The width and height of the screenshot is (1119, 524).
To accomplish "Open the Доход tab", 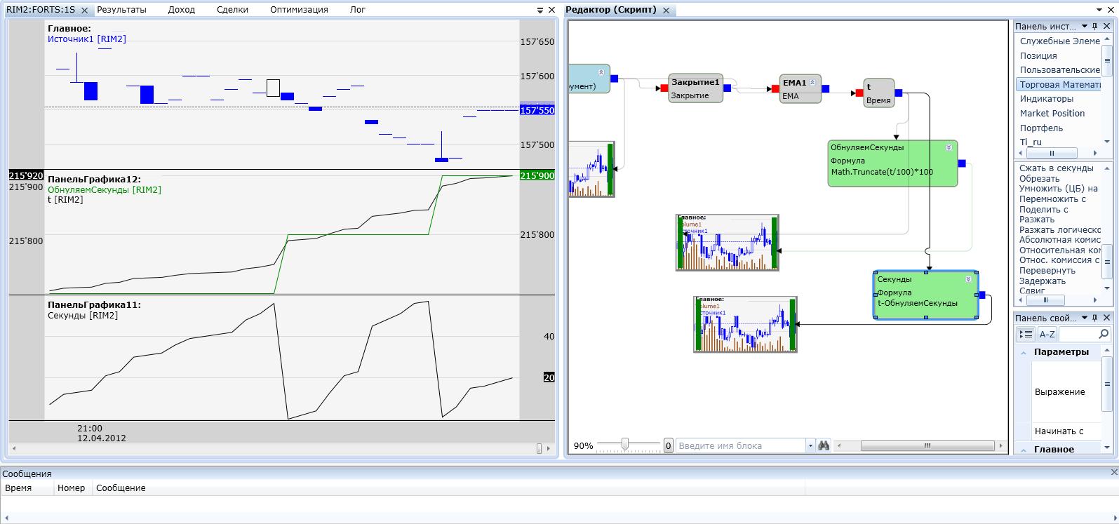I will tap(182, 10).
